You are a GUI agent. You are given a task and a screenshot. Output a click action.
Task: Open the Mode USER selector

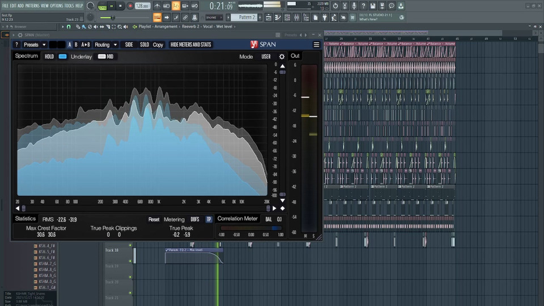point(266,57)
